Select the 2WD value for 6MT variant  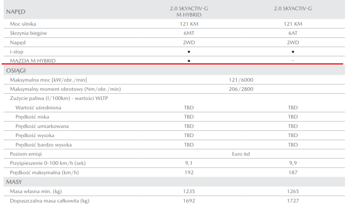point(189,42)
